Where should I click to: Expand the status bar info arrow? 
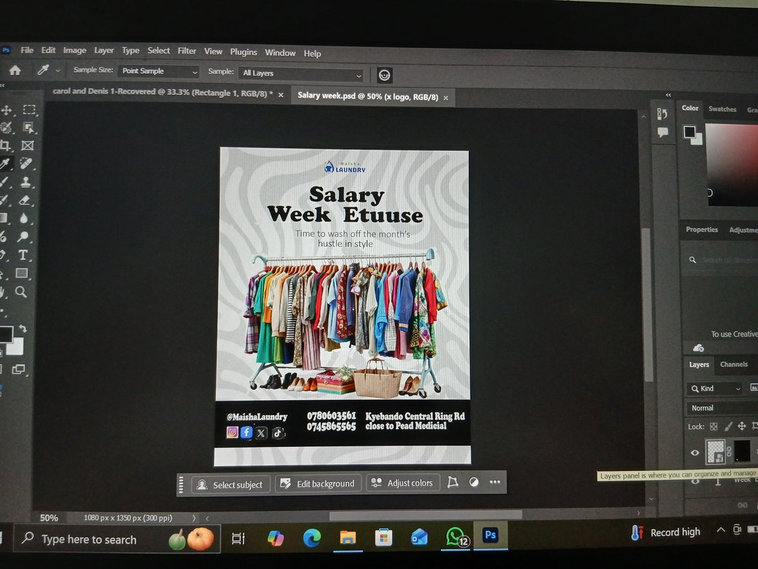point(194,518)
